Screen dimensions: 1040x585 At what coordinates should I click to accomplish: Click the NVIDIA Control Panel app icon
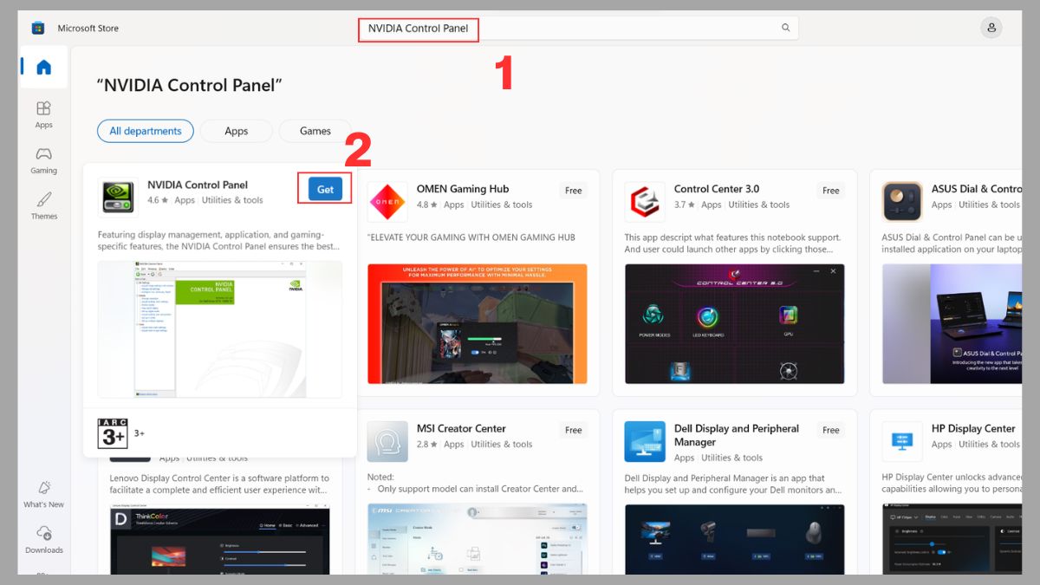pos(117,196)
